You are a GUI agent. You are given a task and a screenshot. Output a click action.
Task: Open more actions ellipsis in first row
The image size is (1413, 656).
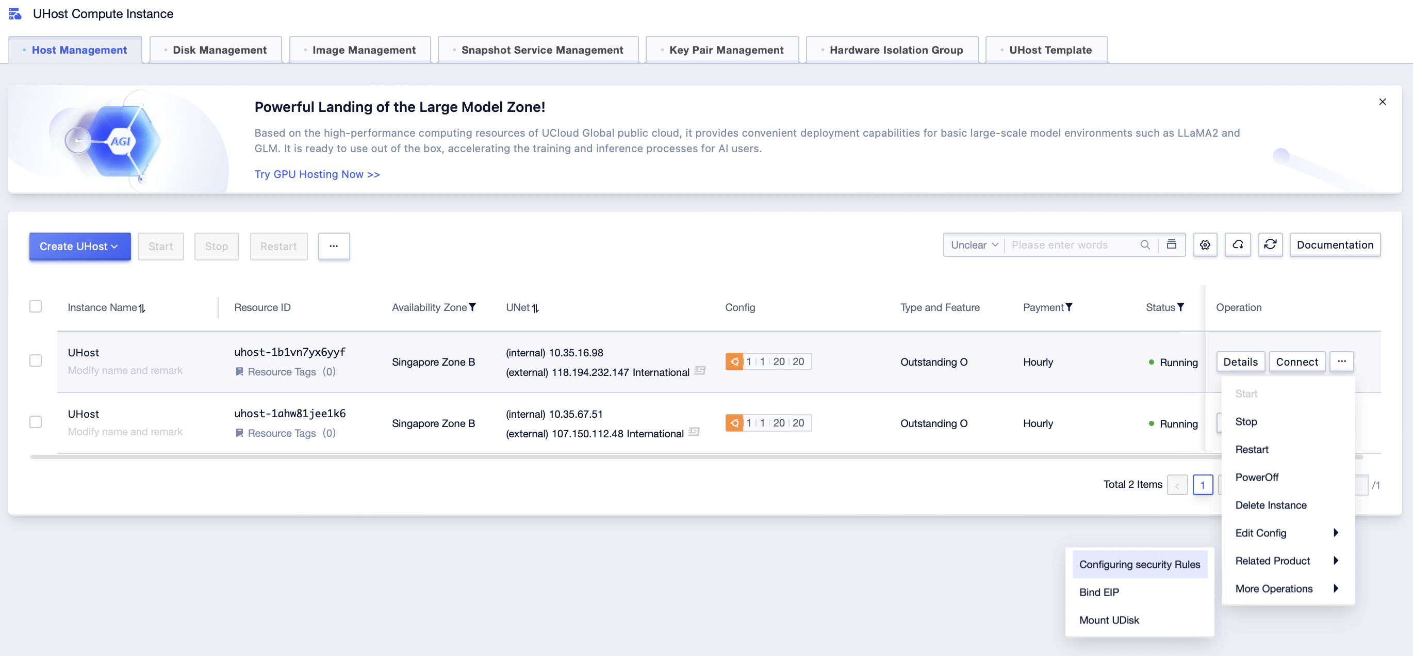1342,362
